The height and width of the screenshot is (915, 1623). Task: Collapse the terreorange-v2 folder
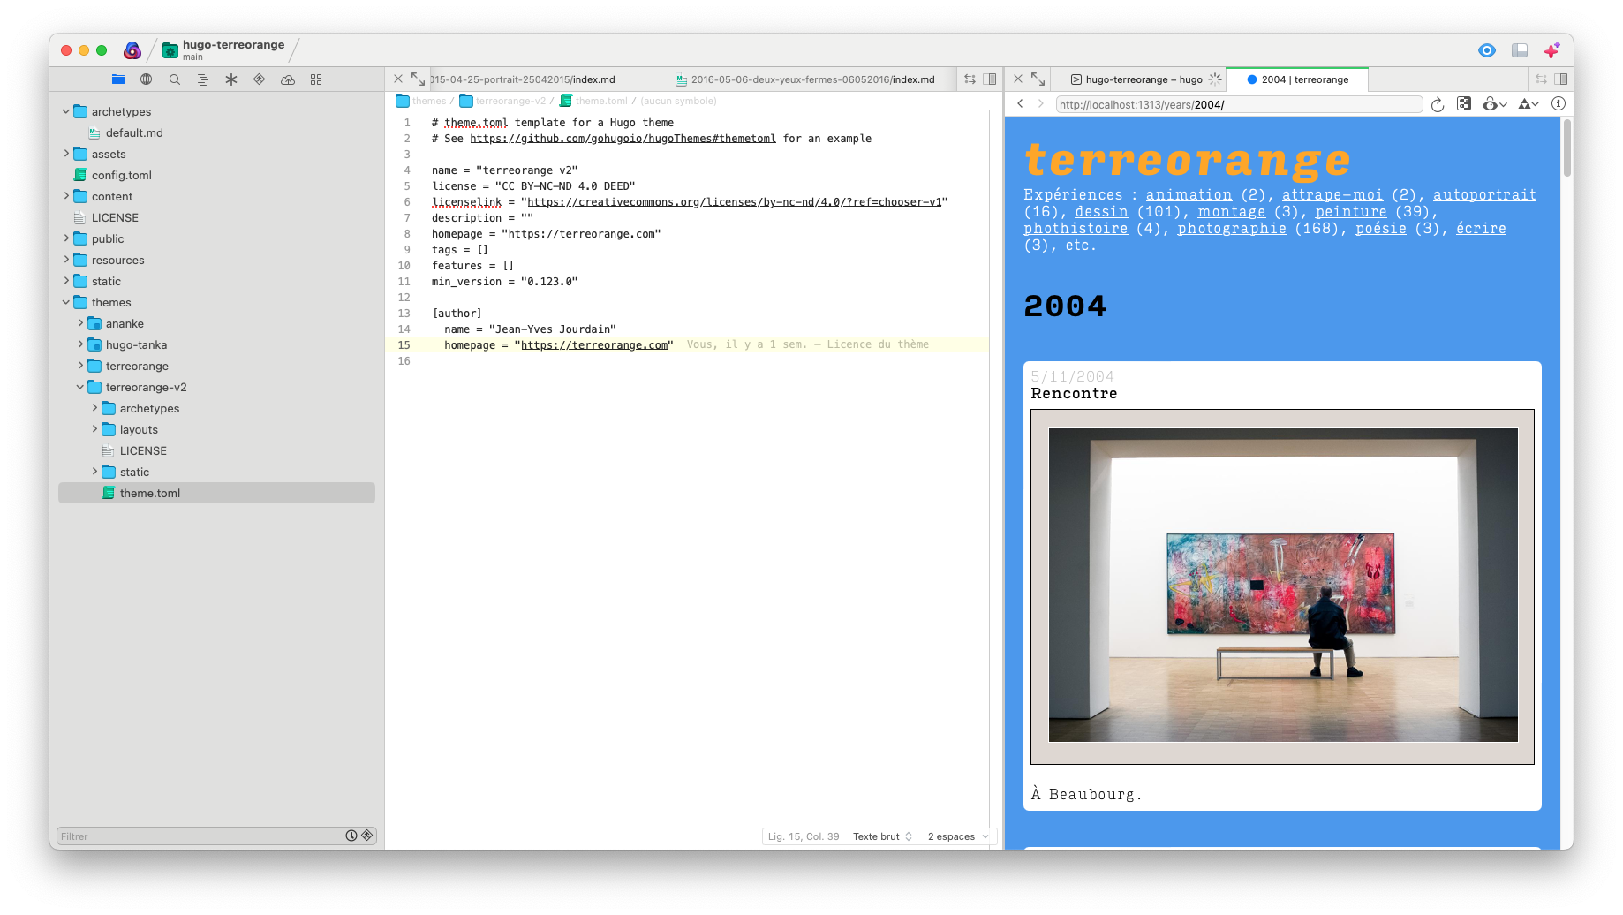click(x=80, y=387)
